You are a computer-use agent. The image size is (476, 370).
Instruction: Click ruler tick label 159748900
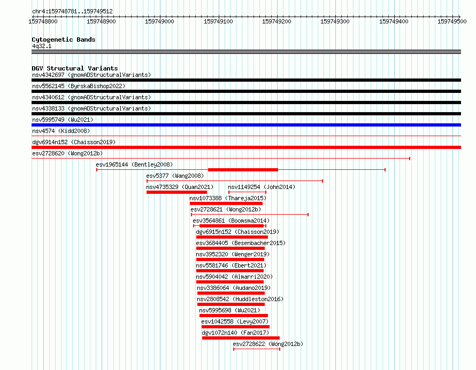coord(101,21)
